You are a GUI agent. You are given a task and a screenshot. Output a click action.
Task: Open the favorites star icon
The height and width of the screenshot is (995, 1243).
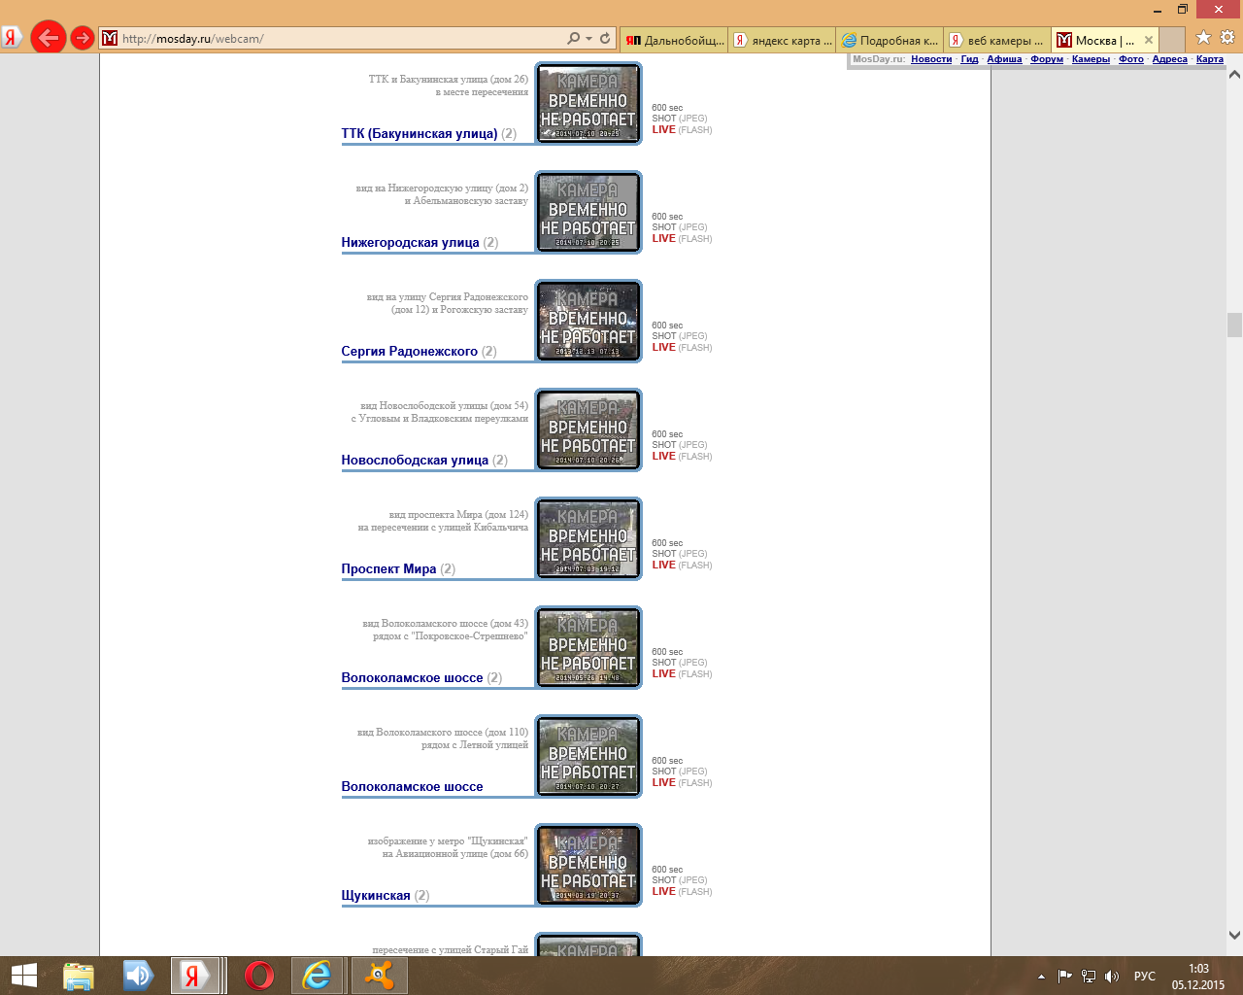click(x=1203, y=38)
